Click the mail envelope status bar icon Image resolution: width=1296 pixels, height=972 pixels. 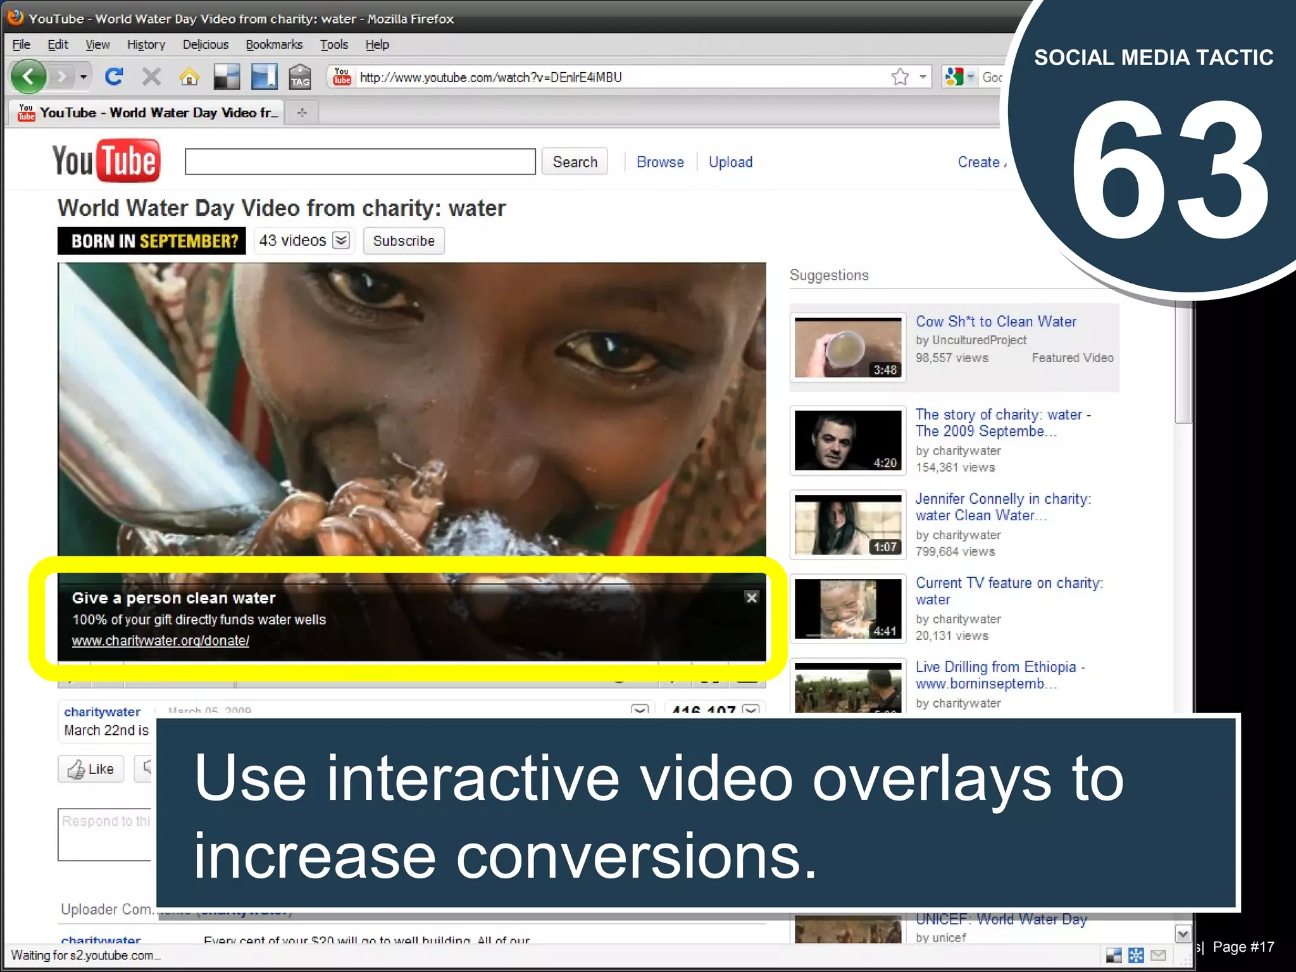pos(1158,956)
